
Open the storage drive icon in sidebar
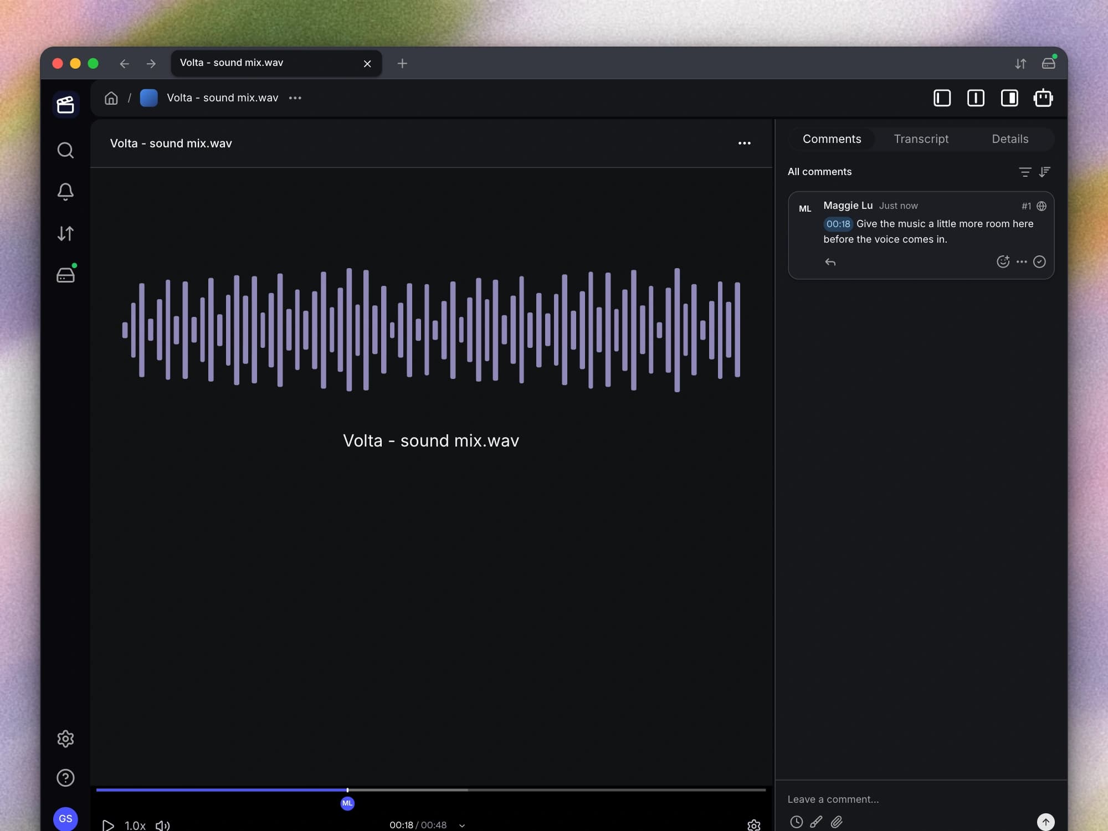coord(65,275)
